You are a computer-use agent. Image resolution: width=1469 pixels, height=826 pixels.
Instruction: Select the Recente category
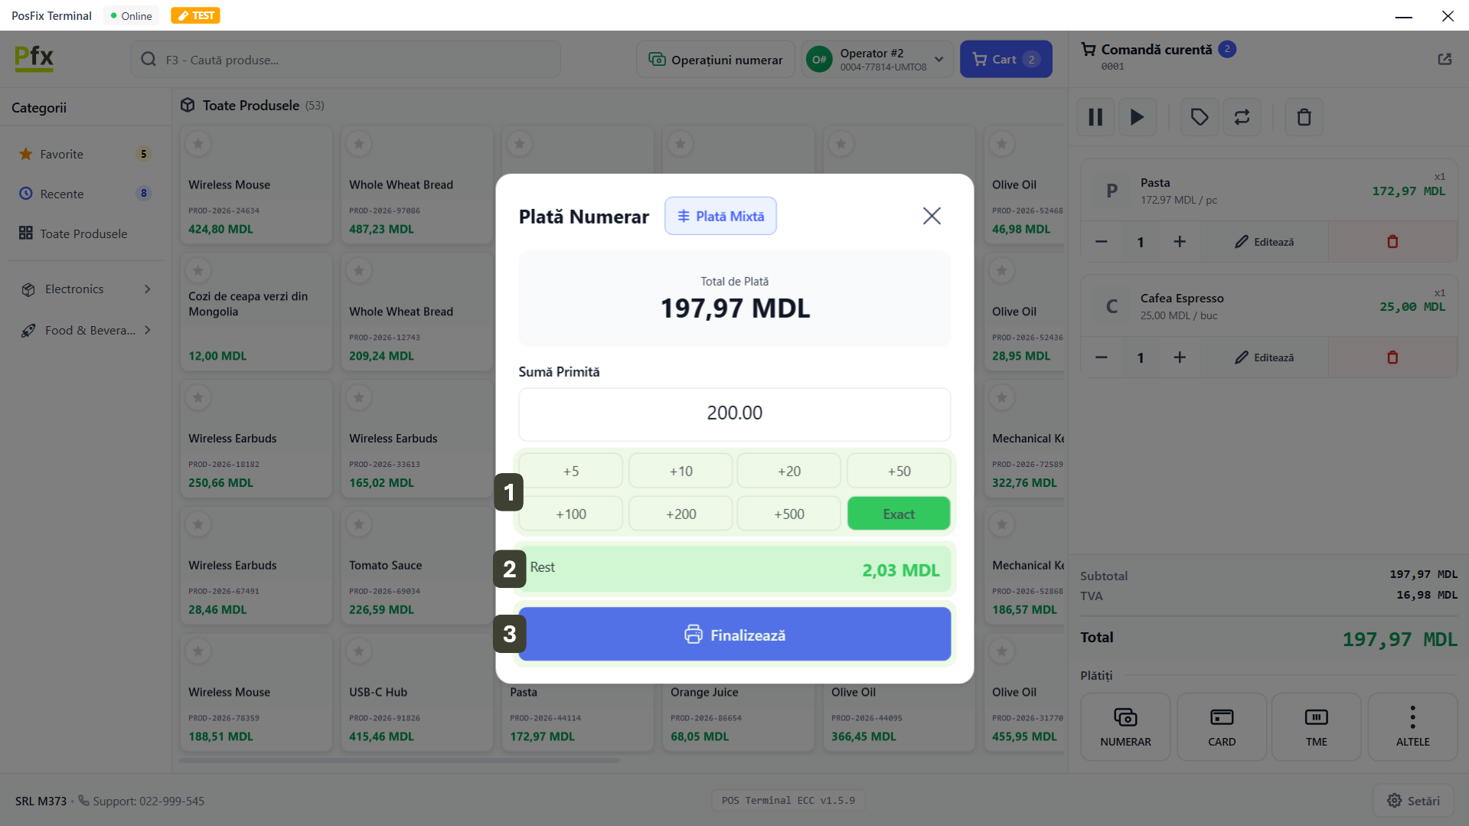pos(62,194)
